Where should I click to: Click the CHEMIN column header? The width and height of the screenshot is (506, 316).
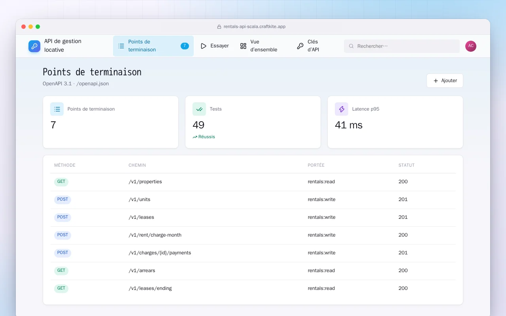click(137, 165)
